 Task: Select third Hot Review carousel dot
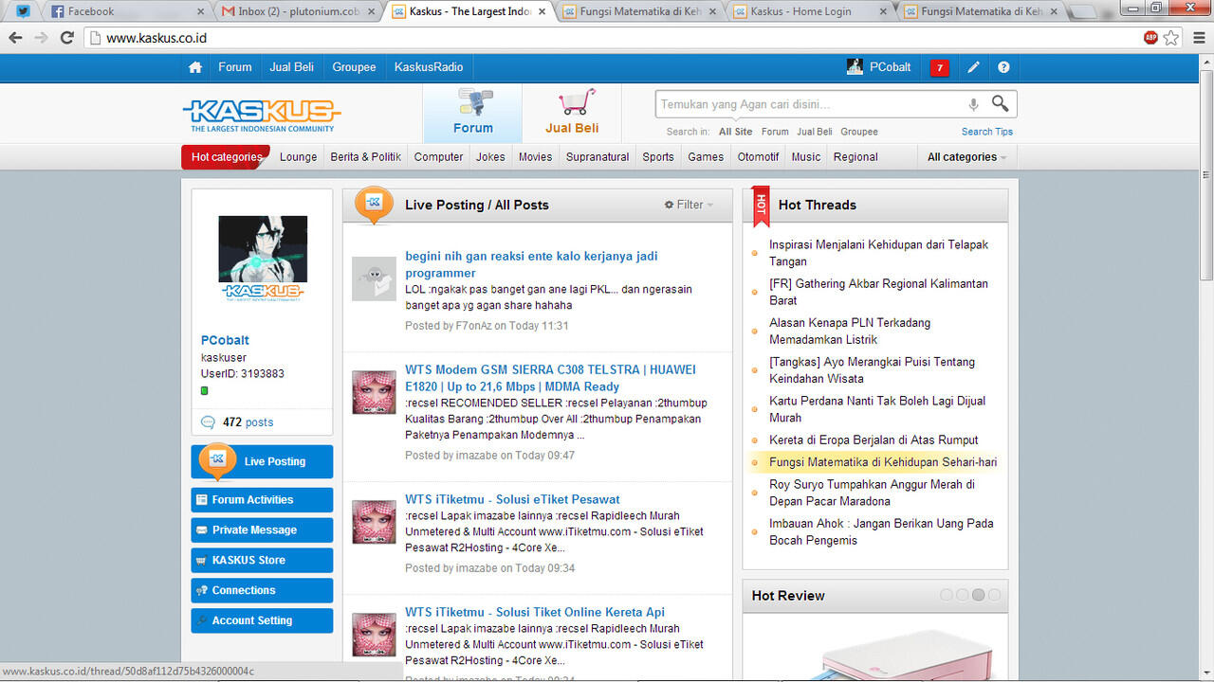978,595
